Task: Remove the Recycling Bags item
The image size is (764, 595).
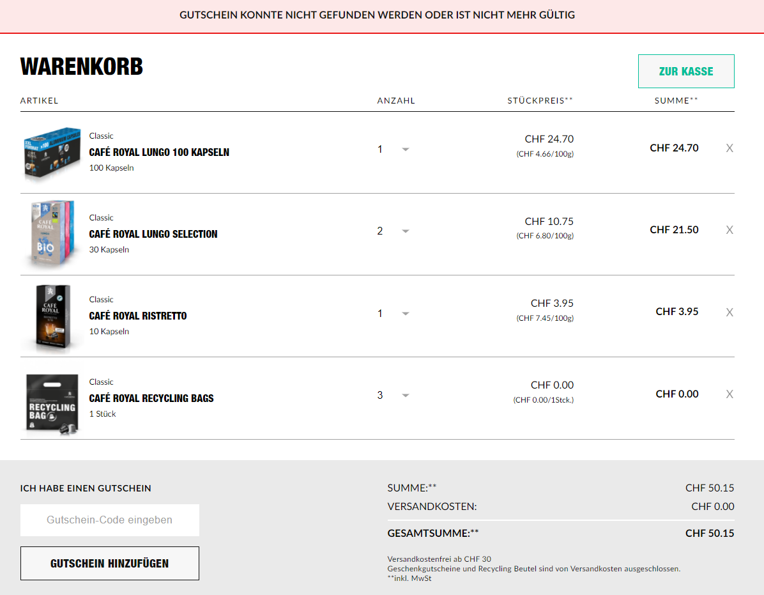Action: pyautogui.click(x=730, y=394)
